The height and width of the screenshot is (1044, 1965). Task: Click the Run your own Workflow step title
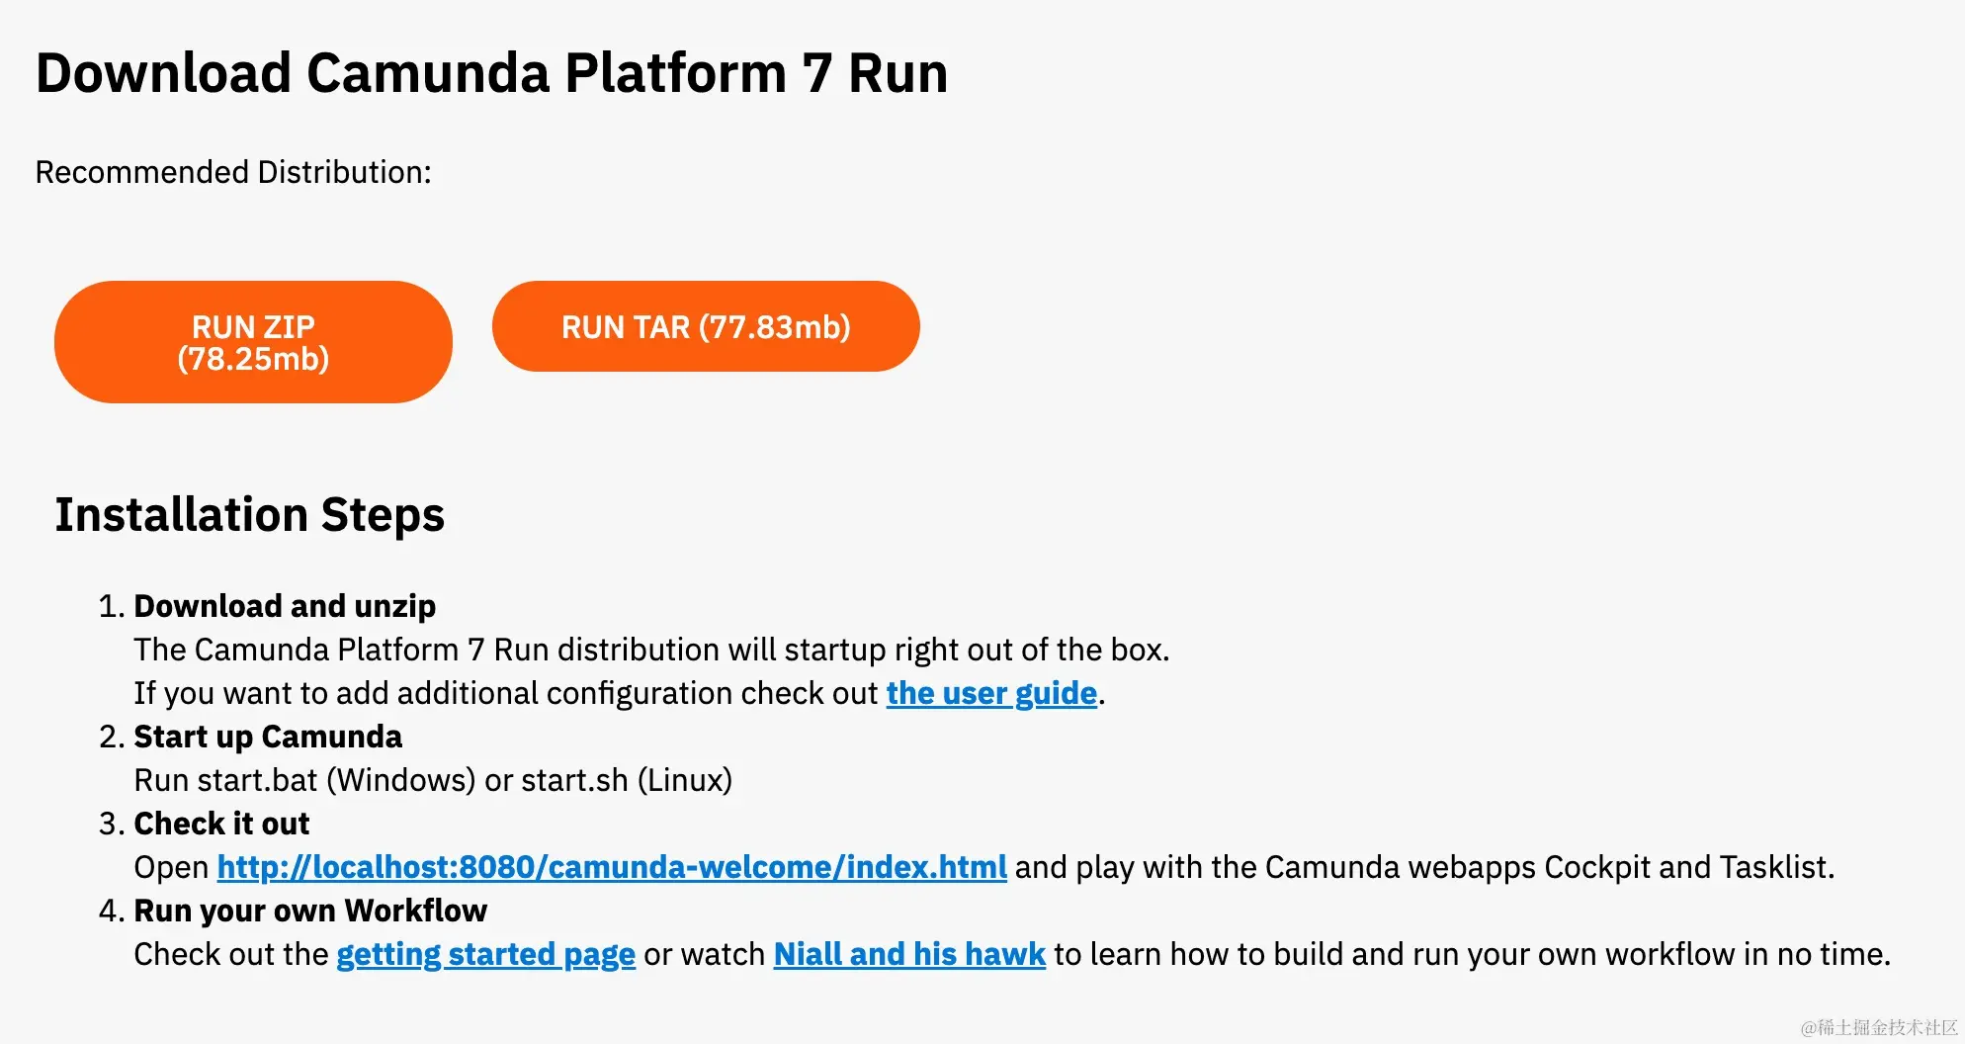(310, 911)
